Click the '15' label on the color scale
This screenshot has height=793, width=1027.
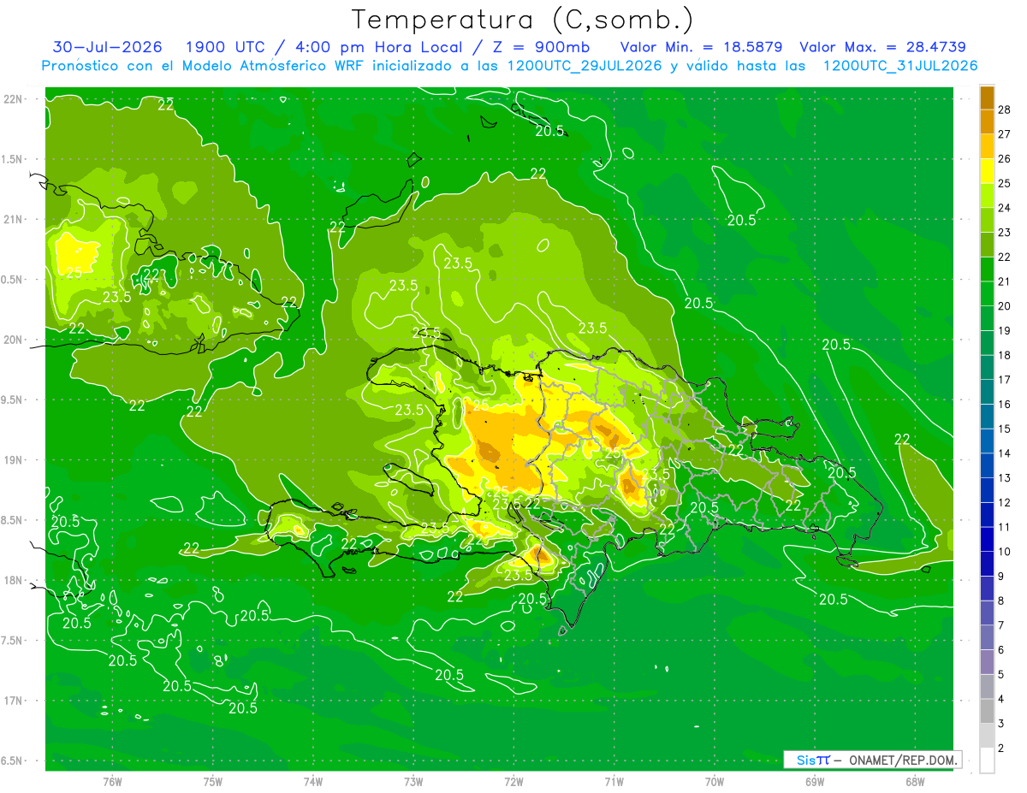pyautogui.click(x=1005, y=429)
